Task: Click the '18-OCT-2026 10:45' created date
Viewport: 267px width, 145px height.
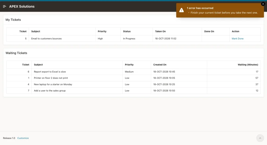Action: [164, 72]
